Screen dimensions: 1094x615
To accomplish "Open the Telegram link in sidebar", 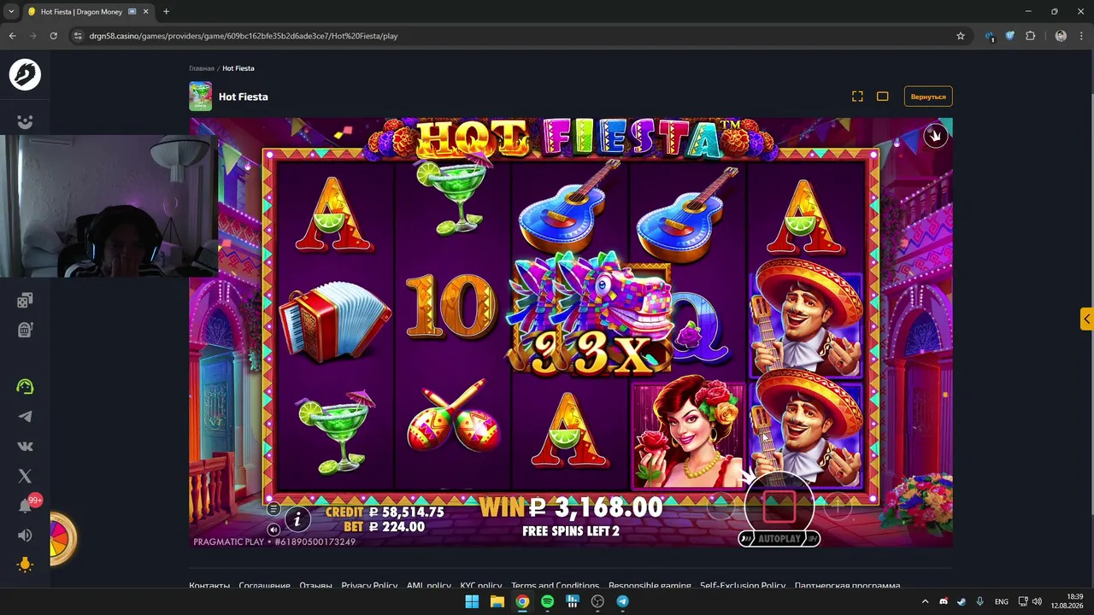I will point(25,417).
